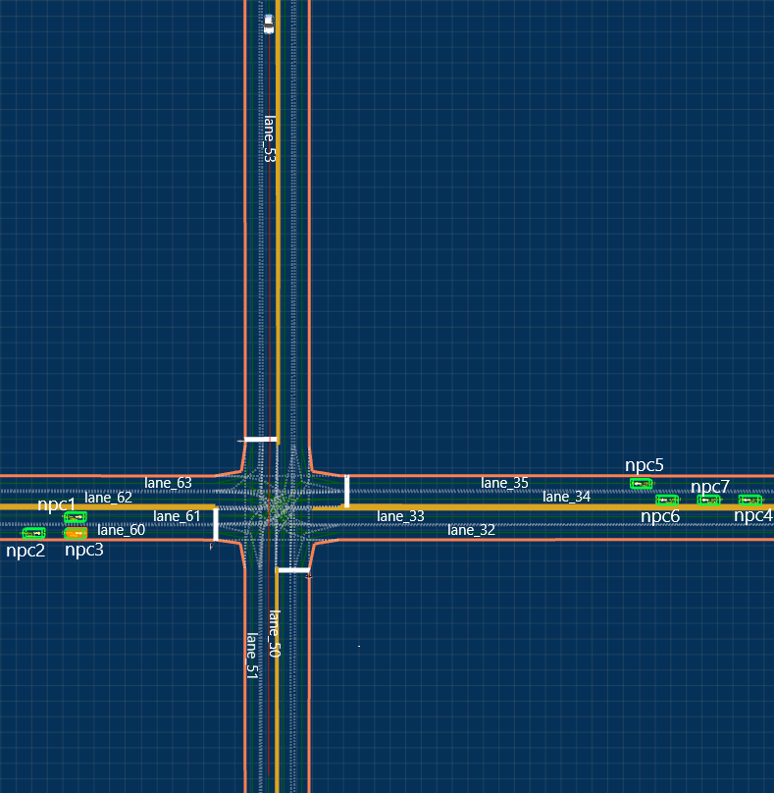Select the lane_63 label
Viewport: 774px width, 793px height.
click(169, 483)
